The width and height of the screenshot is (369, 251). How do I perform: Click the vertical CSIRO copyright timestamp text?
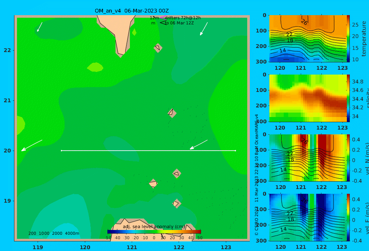tap(256, 175)
